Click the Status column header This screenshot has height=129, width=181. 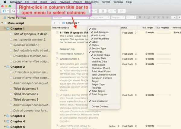pos(124,28)
